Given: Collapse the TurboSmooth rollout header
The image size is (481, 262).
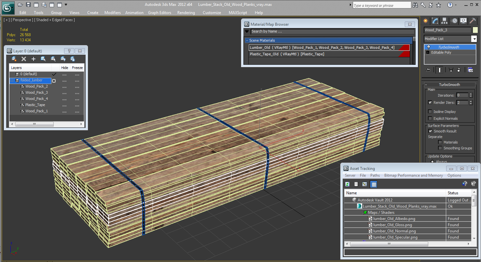Looking at the screenshot, I should 449,85.
